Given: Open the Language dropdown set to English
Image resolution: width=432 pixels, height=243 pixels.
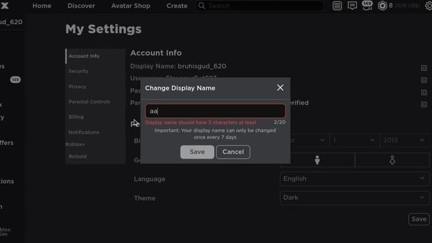Looking at the screenshot, I should [354, 179].
